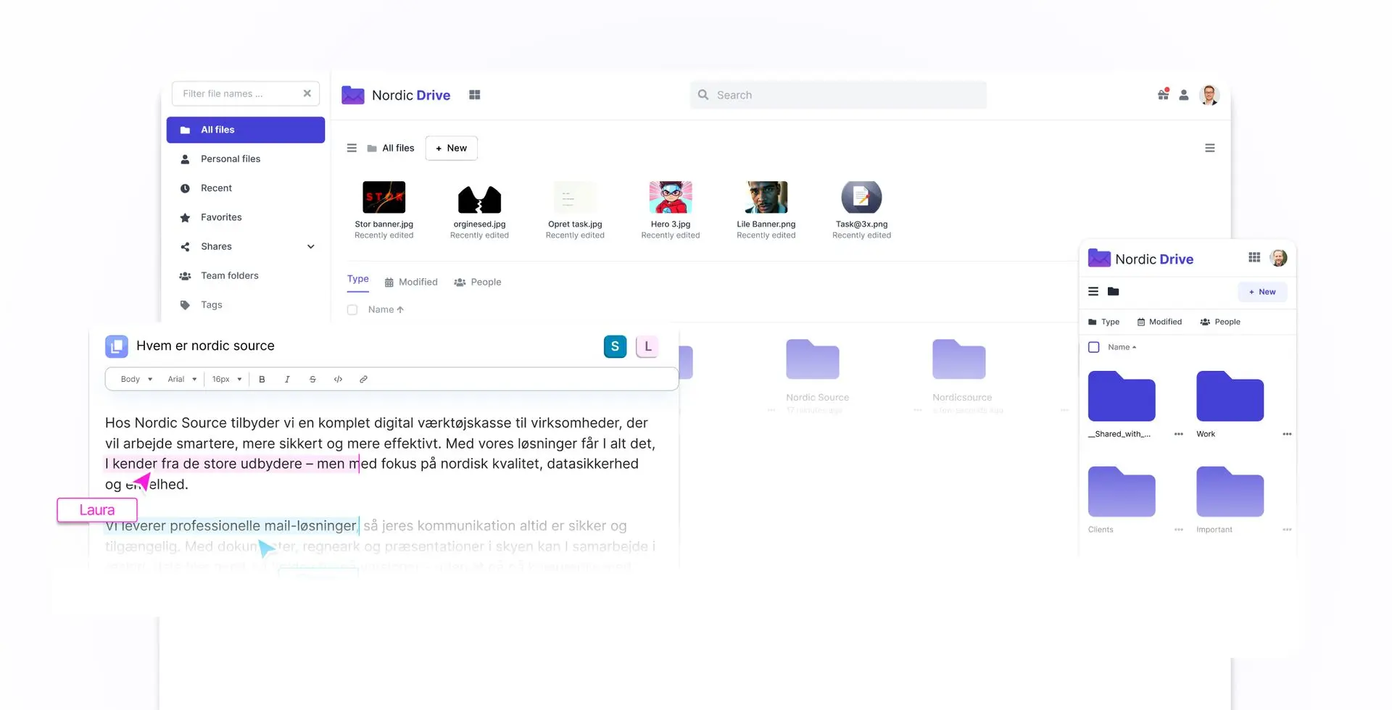Screen dimensions: 1392x710
Task: Open Hero 3.jpg thumbnail
Action: pos(671,197)
